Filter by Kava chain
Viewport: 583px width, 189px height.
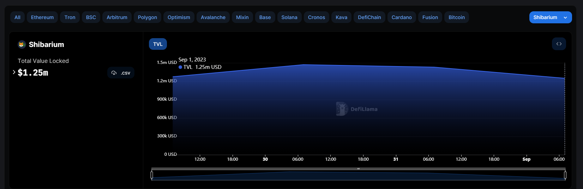[341, 17]
